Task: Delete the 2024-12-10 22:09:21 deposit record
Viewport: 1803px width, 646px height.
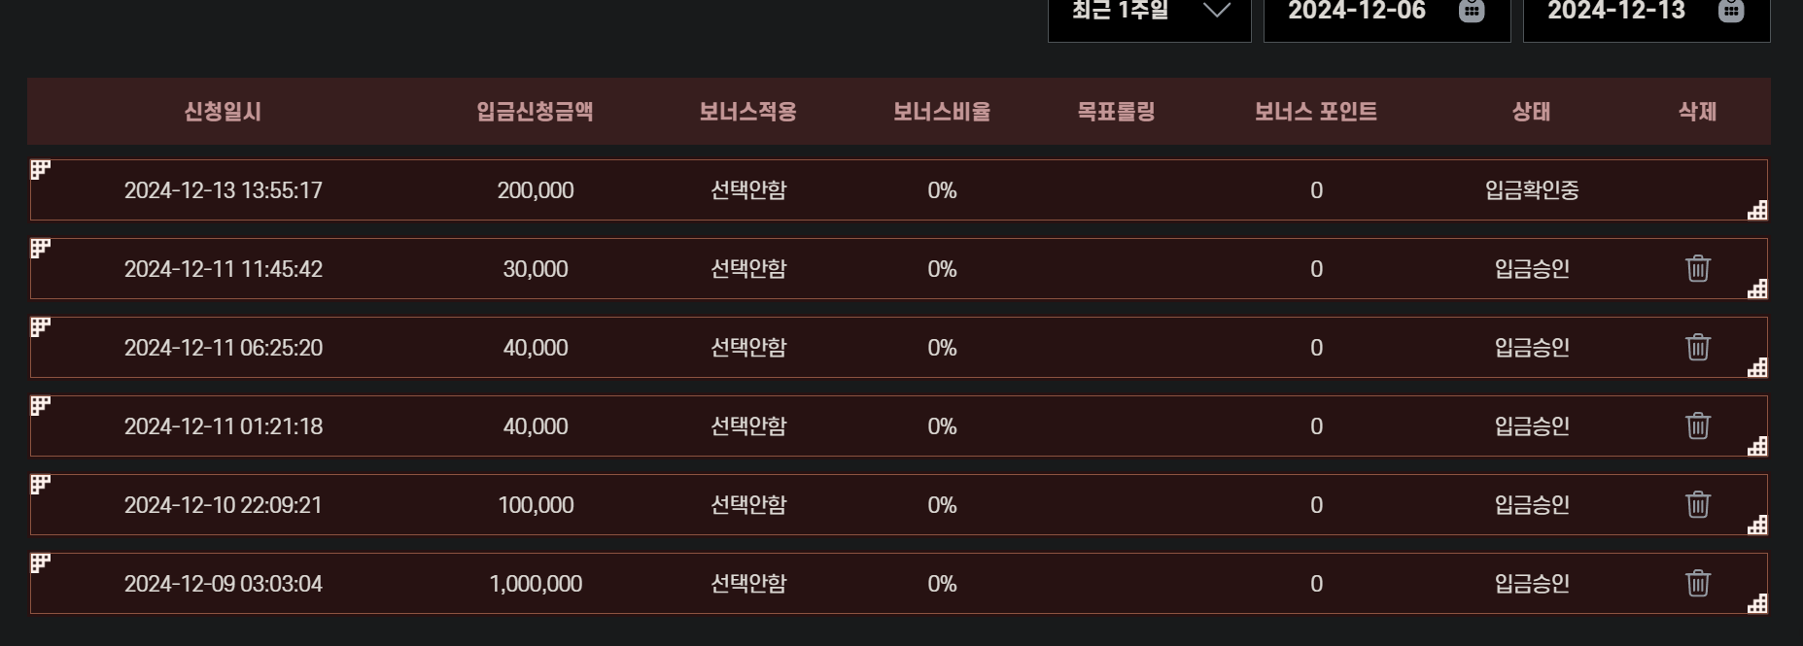Action: click(x=1697, y=504)
